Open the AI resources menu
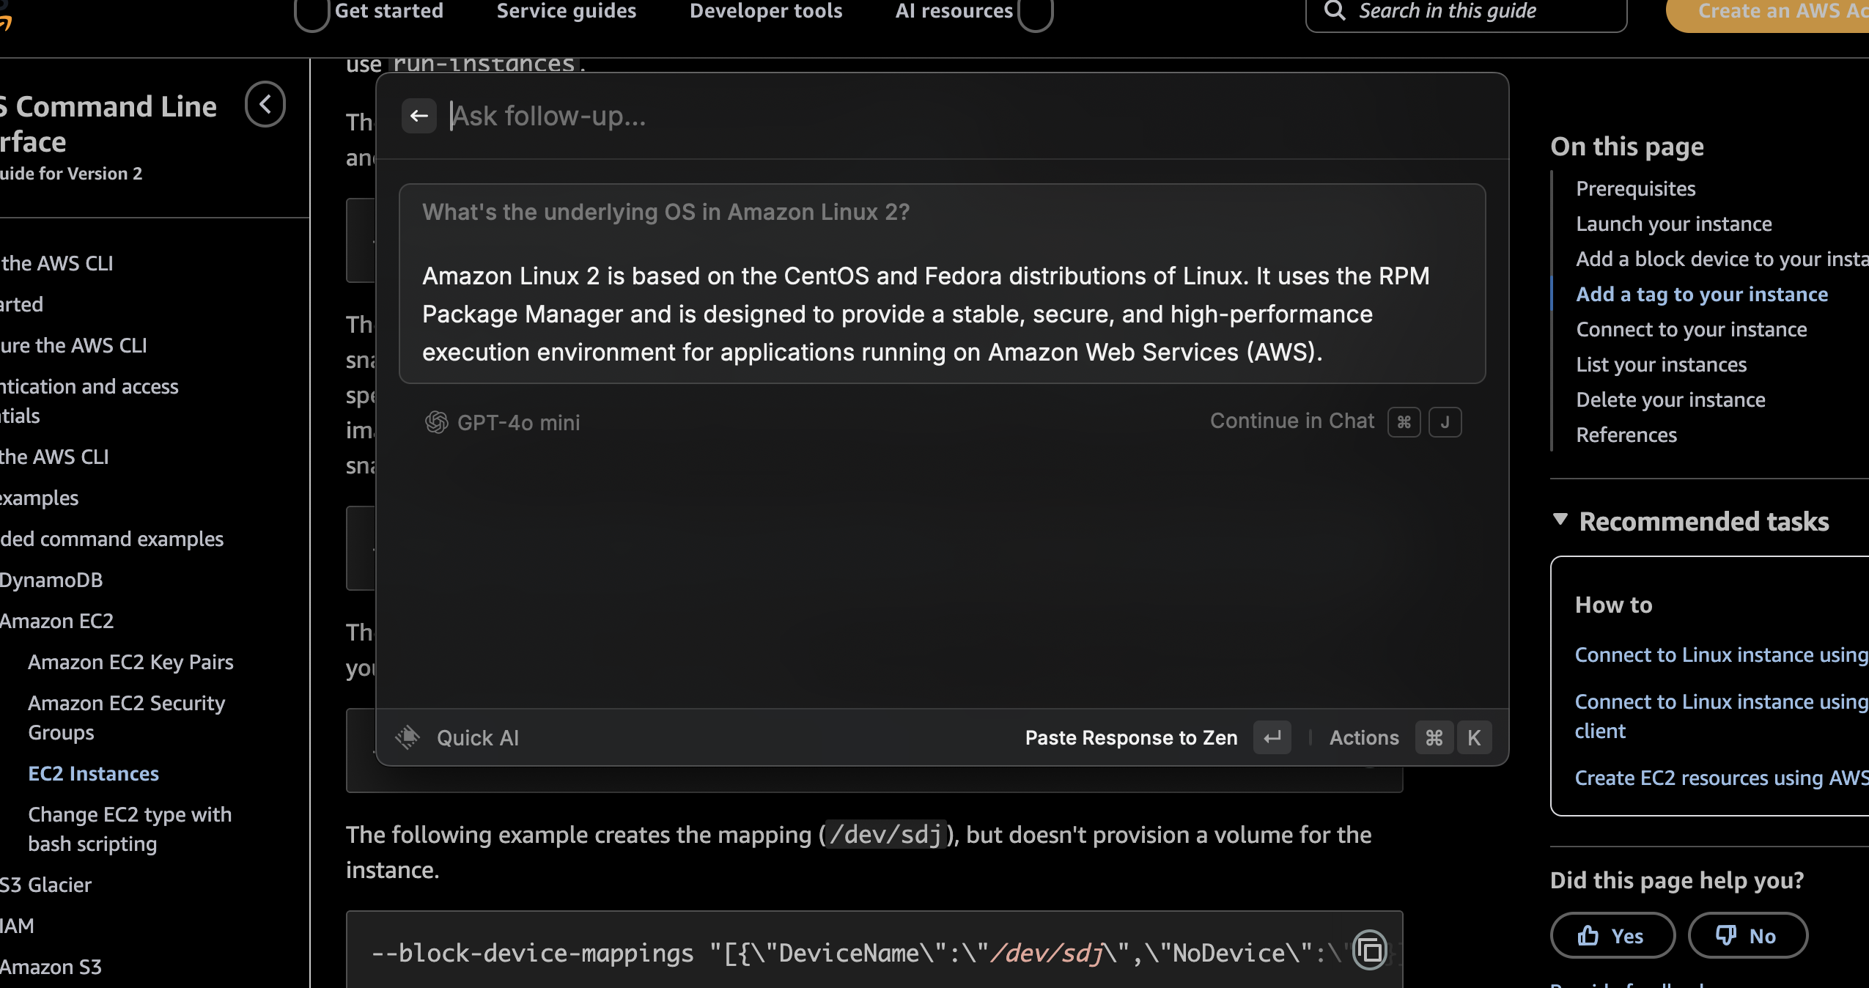The image size is (1869, 988). click(x=954, y=11)
